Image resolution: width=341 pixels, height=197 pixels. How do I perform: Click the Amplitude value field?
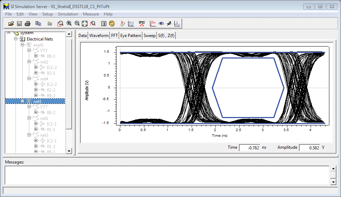coord(310,148)
